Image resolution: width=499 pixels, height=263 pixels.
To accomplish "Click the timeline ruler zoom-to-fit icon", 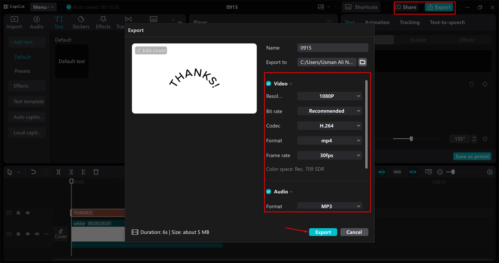I will point(428,172).
